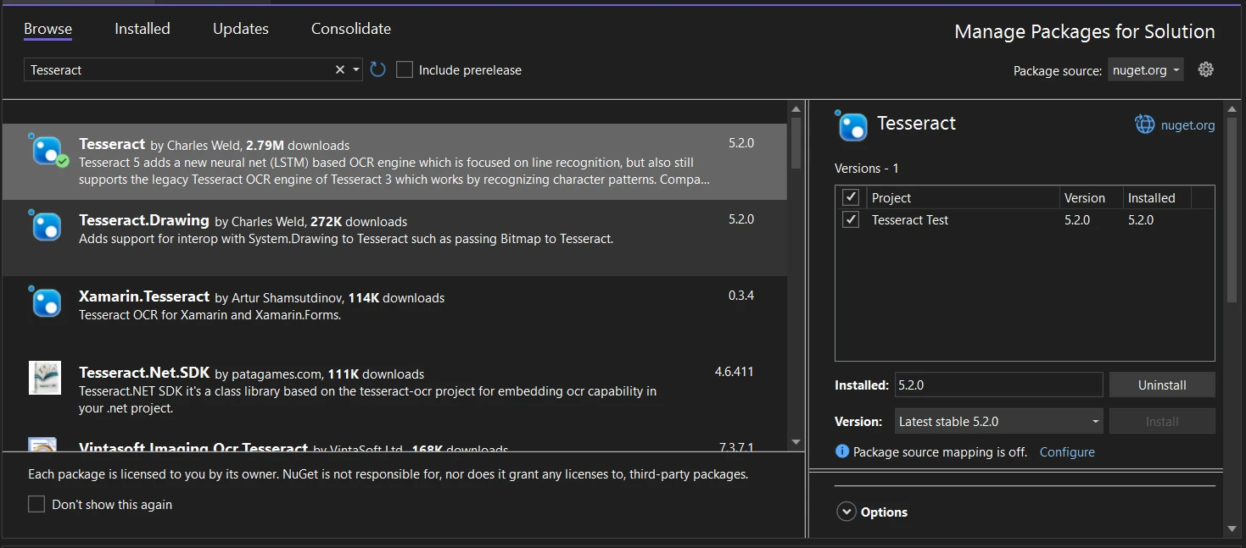Viewport: 1246px width, 548px height.
Task: Click the refresh icon beside search box
Action: (x=378, y=69)
